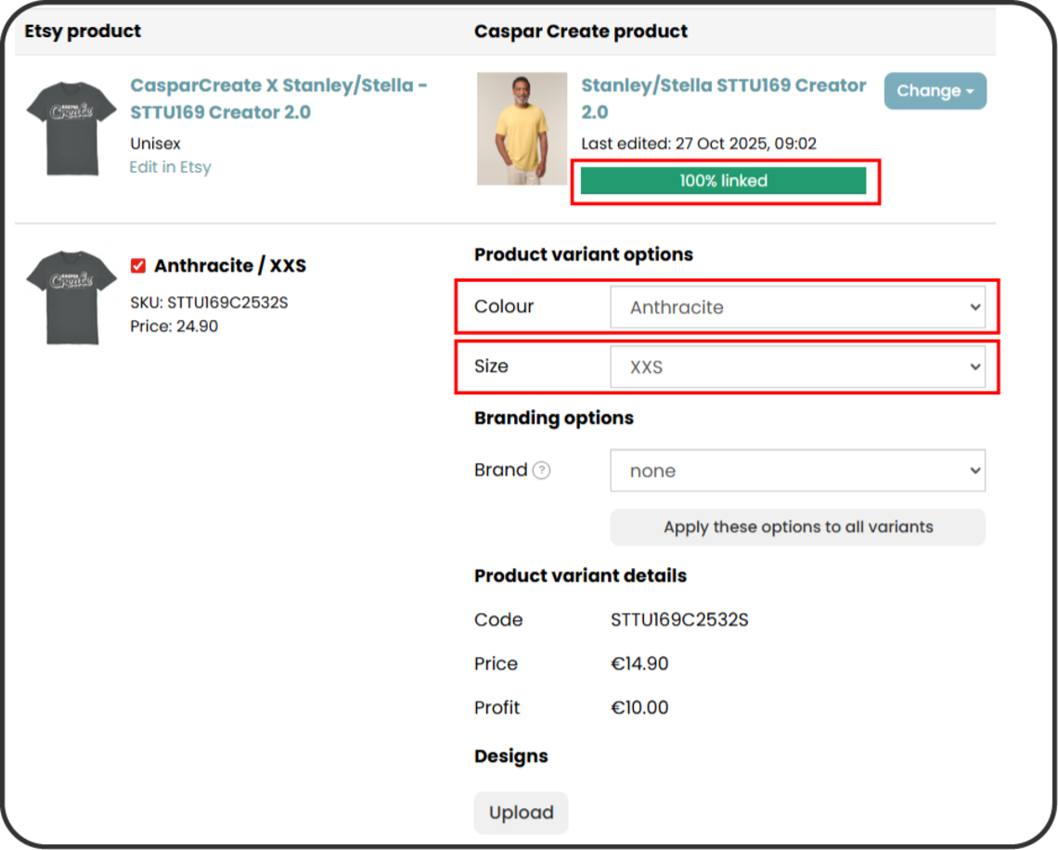1058x850 pixels.
Task: Click the Anthracite / XXS variant title
Action: [x=229, y=266]
